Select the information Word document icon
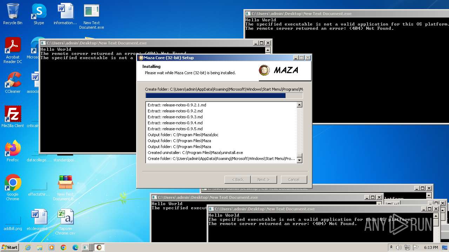 [65, 14]
